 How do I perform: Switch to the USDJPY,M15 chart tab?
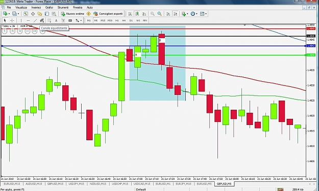pos(76,184)
